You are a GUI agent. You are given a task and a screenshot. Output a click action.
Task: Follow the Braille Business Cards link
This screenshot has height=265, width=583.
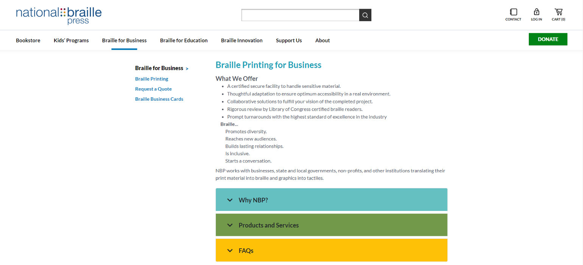pyautogui.click(x=159, y=99)
